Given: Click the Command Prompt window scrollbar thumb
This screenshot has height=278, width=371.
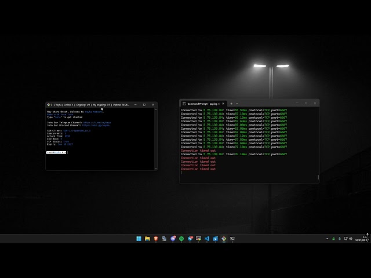Looking at the screenshot, I should click(318, 177).
